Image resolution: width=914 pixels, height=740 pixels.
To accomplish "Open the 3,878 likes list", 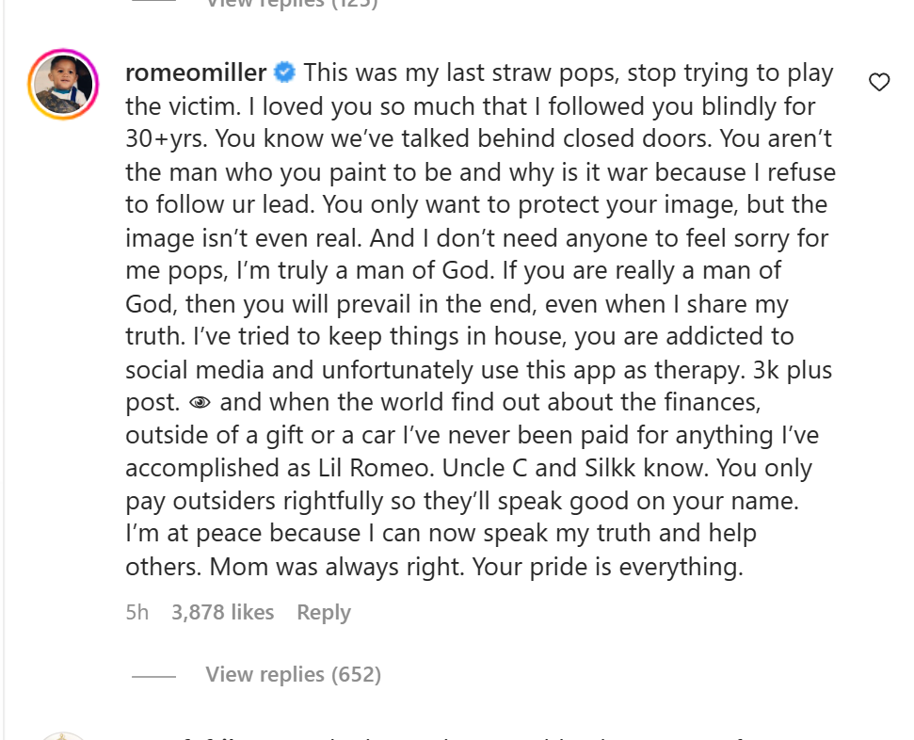I will [x=223, y=612].
